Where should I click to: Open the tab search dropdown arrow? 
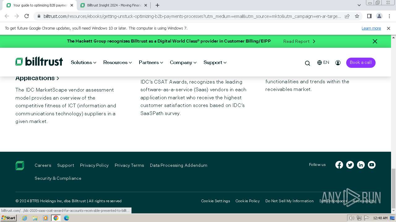click(359, 5)
